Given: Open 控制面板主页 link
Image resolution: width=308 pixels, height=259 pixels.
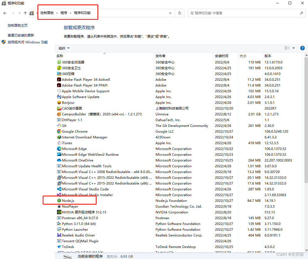Looking at the screenshot, I should point(18,26).
